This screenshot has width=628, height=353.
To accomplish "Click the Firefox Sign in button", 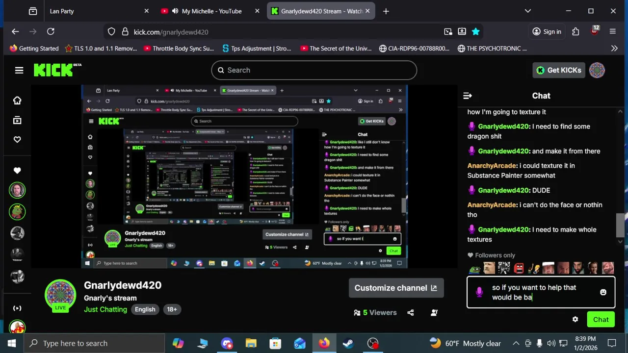I will click(547, 32).
